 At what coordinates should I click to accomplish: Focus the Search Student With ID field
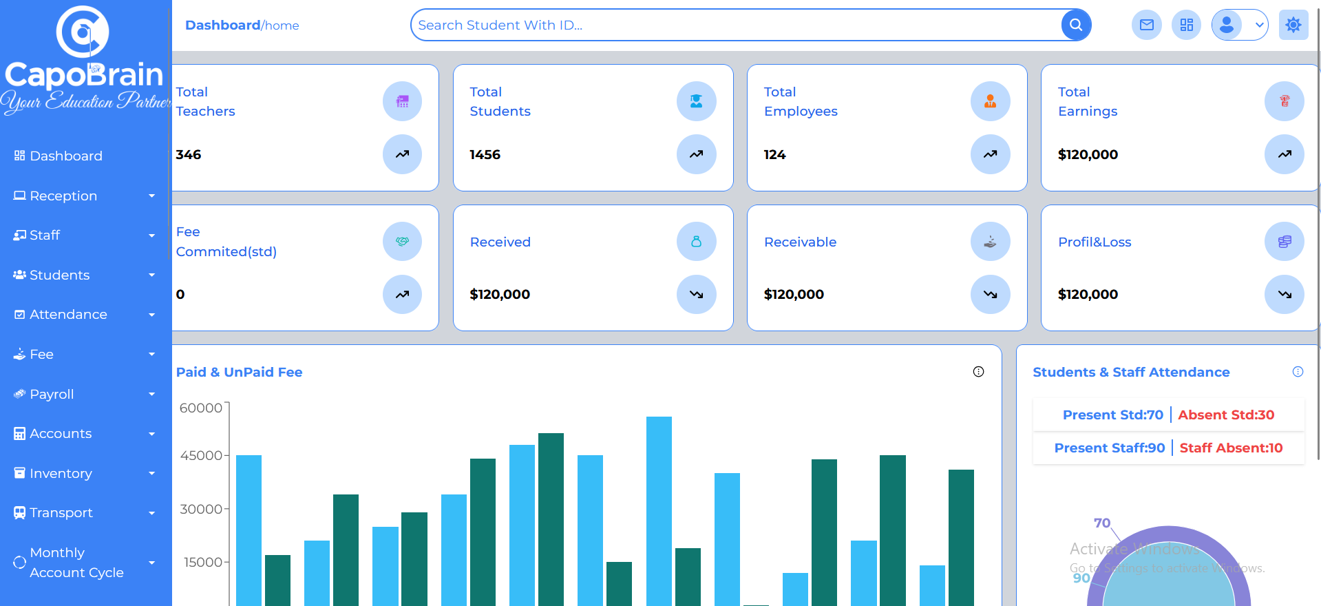737,25
